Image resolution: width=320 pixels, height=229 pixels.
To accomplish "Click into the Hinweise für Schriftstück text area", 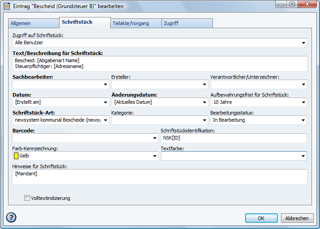I will click(x=160, y=177).
